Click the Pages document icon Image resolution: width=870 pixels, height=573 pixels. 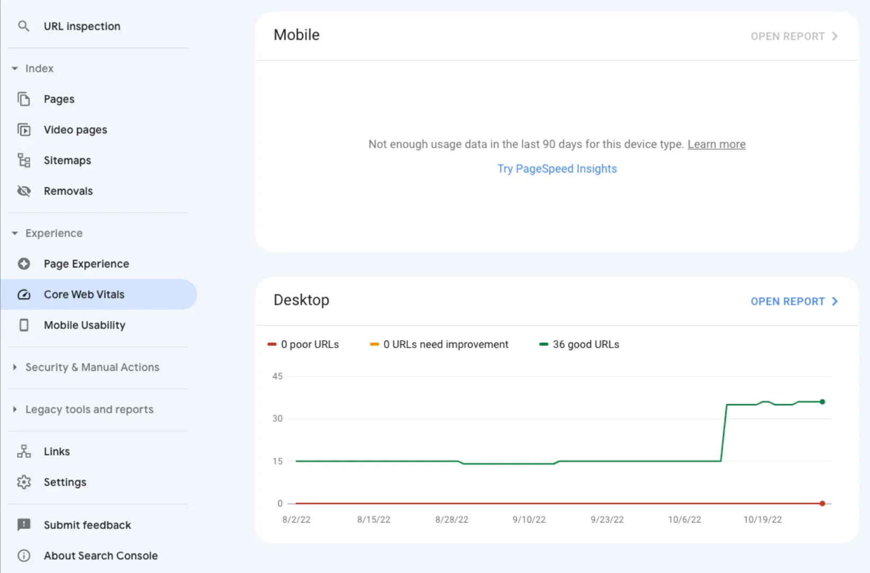point(24,99)
